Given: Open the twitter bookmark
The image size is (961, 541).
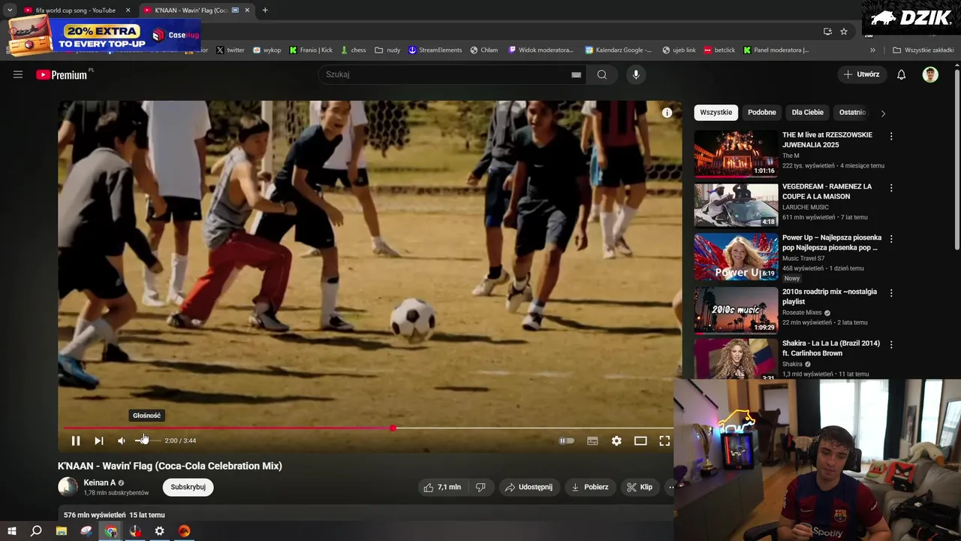Looking at the screenshot, I should point(230,50).
